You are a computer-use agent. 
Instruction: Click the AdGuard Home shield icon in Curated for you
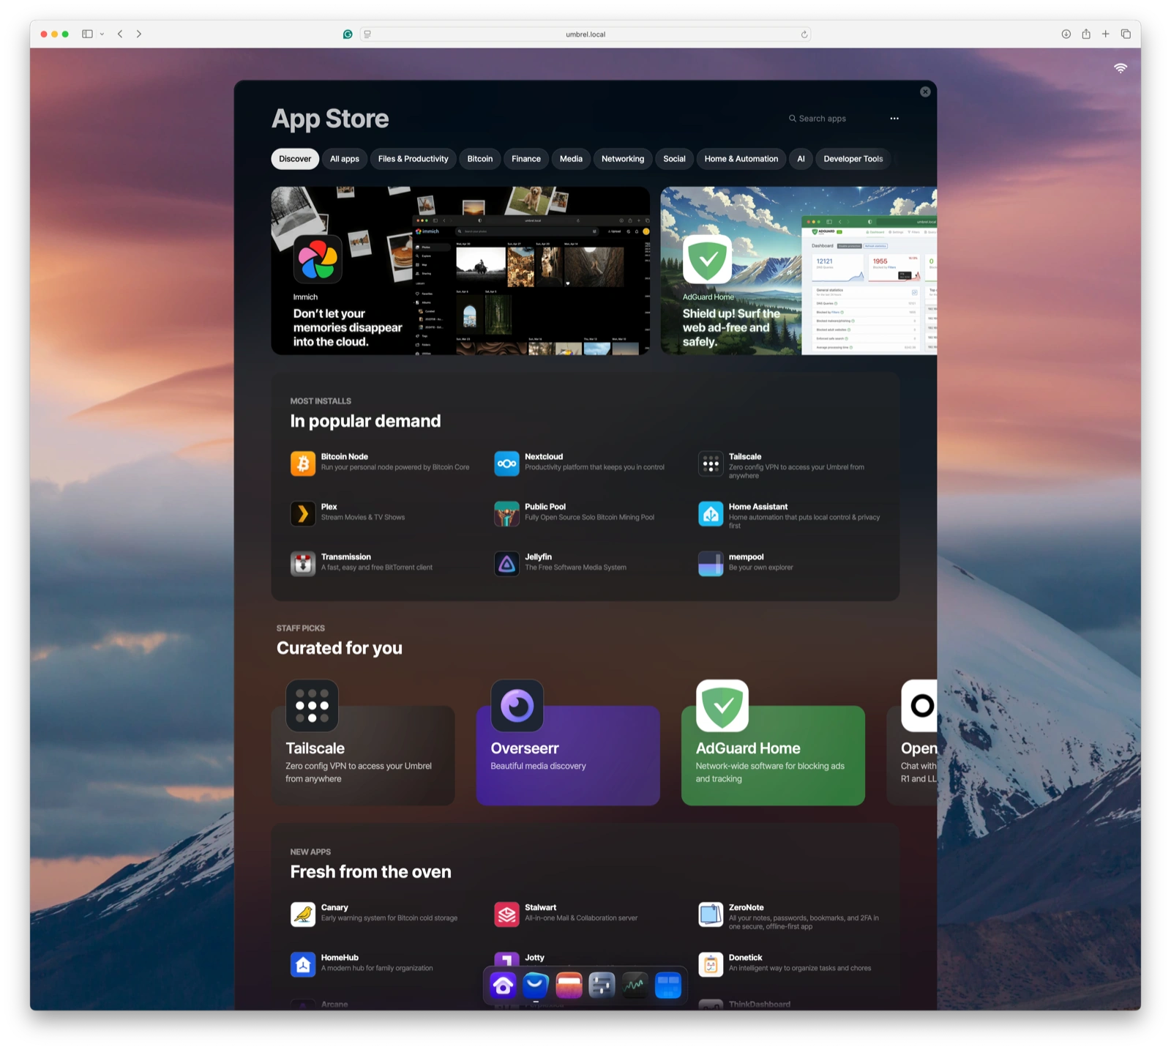click(x=722, y=706)
